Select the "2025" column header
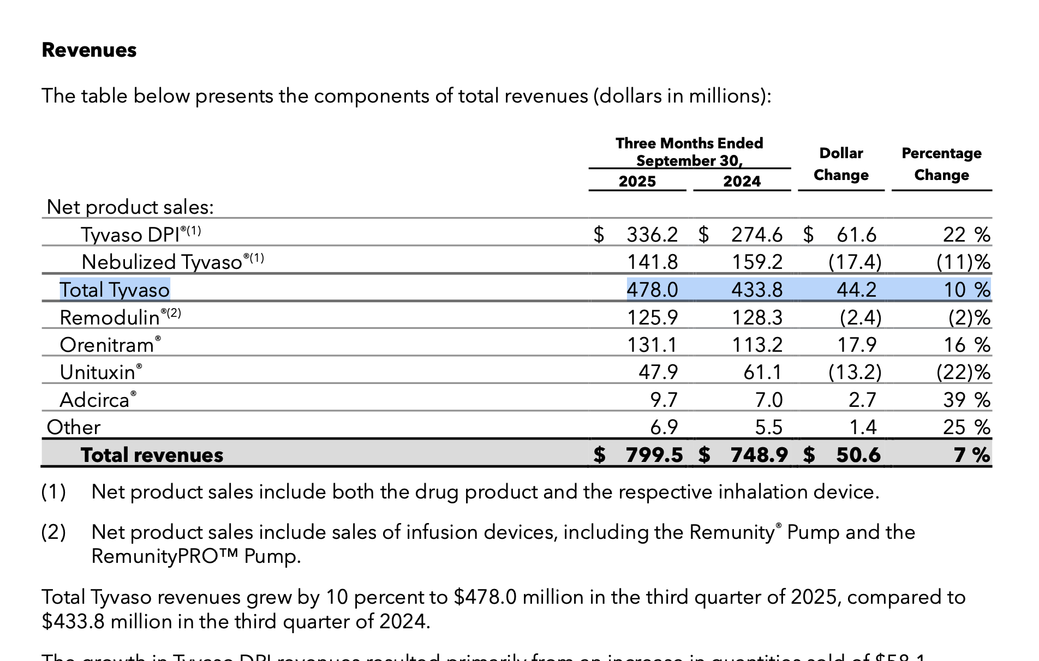1039x661 pixels. 637,181
